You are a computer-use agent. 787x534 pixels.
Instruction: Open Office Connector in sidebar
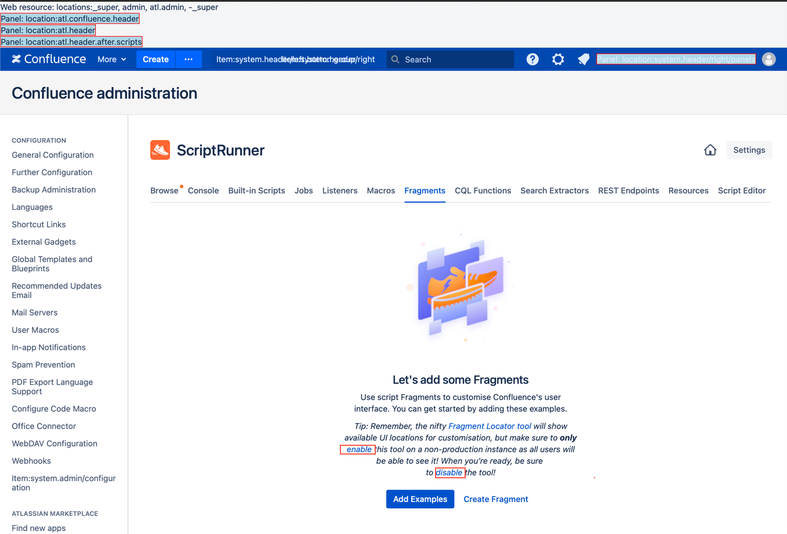coord(44,426)
